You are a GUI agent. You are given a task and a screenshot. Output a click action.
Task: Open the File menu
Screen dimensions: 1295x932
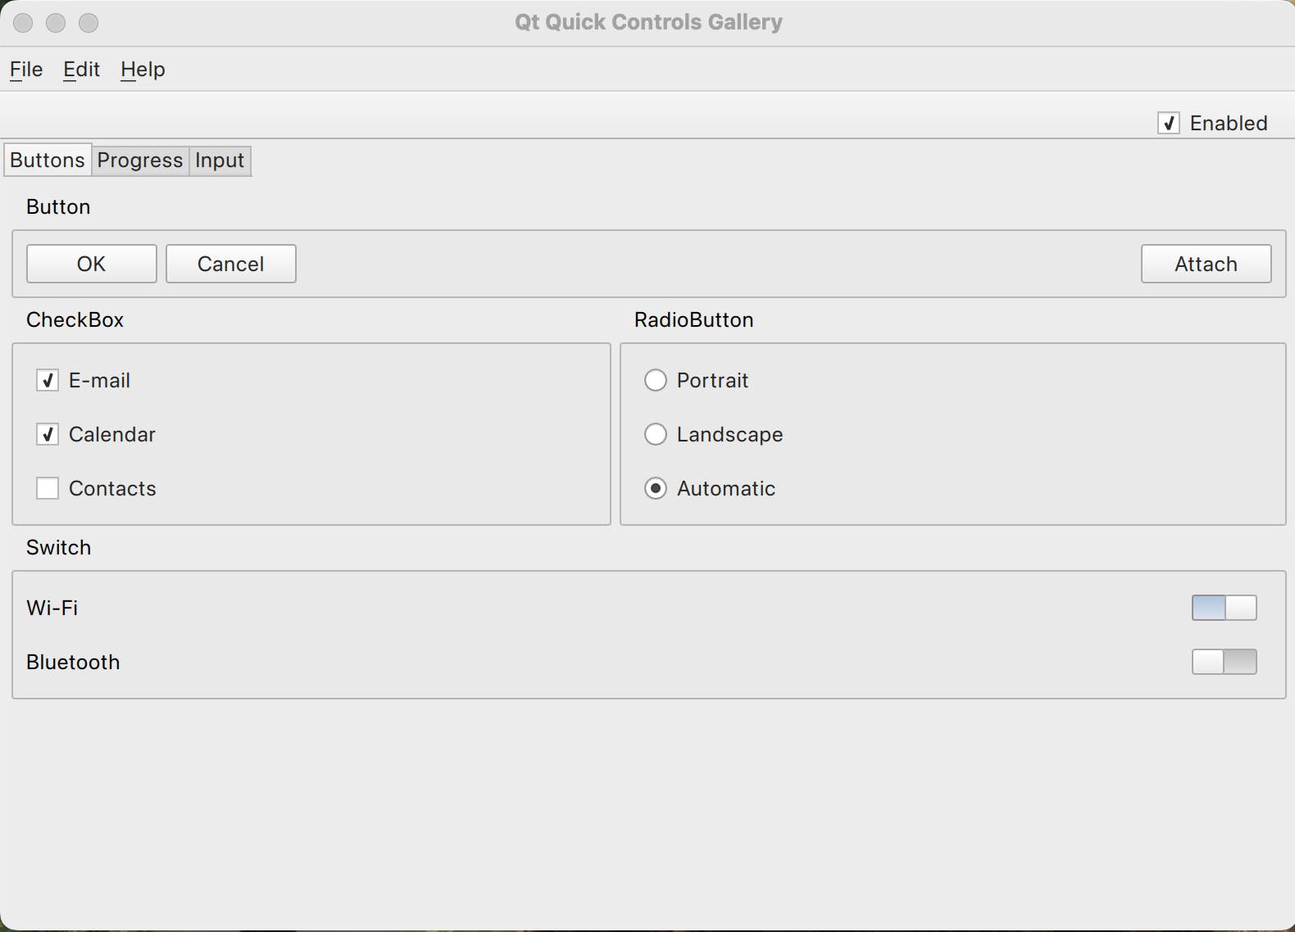26,70
